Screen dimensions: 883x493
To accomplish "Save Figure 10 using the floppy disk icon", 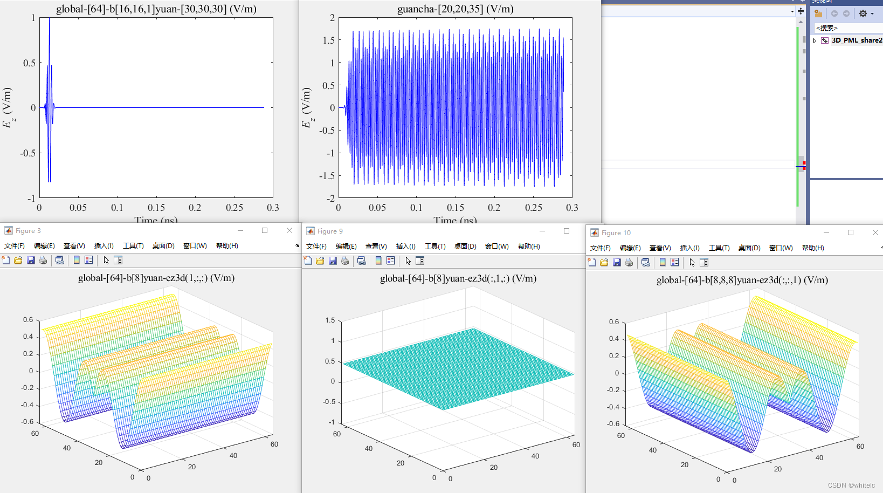I will [x=617, y=262].
